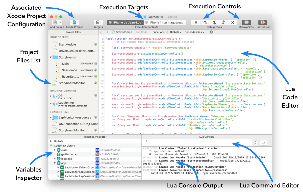This screenshot has height=192, width=303.
Task: Open the associated Xcode Project configuration
Action: [74, 22]
